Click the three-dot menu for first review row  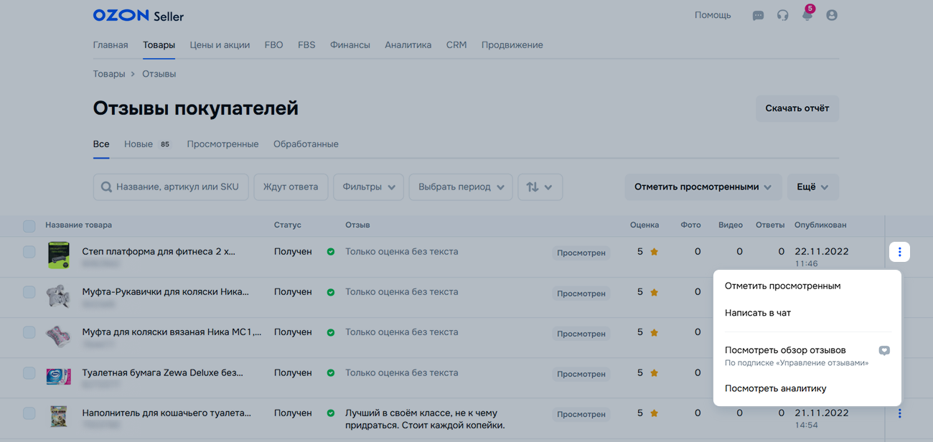pos(899,252)
